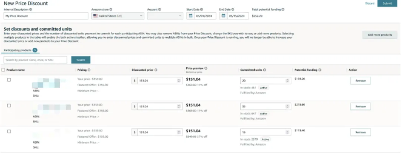Screen dimensions: 401x154
Task: Click info icon beside Discounted price header
Action: tap(156, 70)
